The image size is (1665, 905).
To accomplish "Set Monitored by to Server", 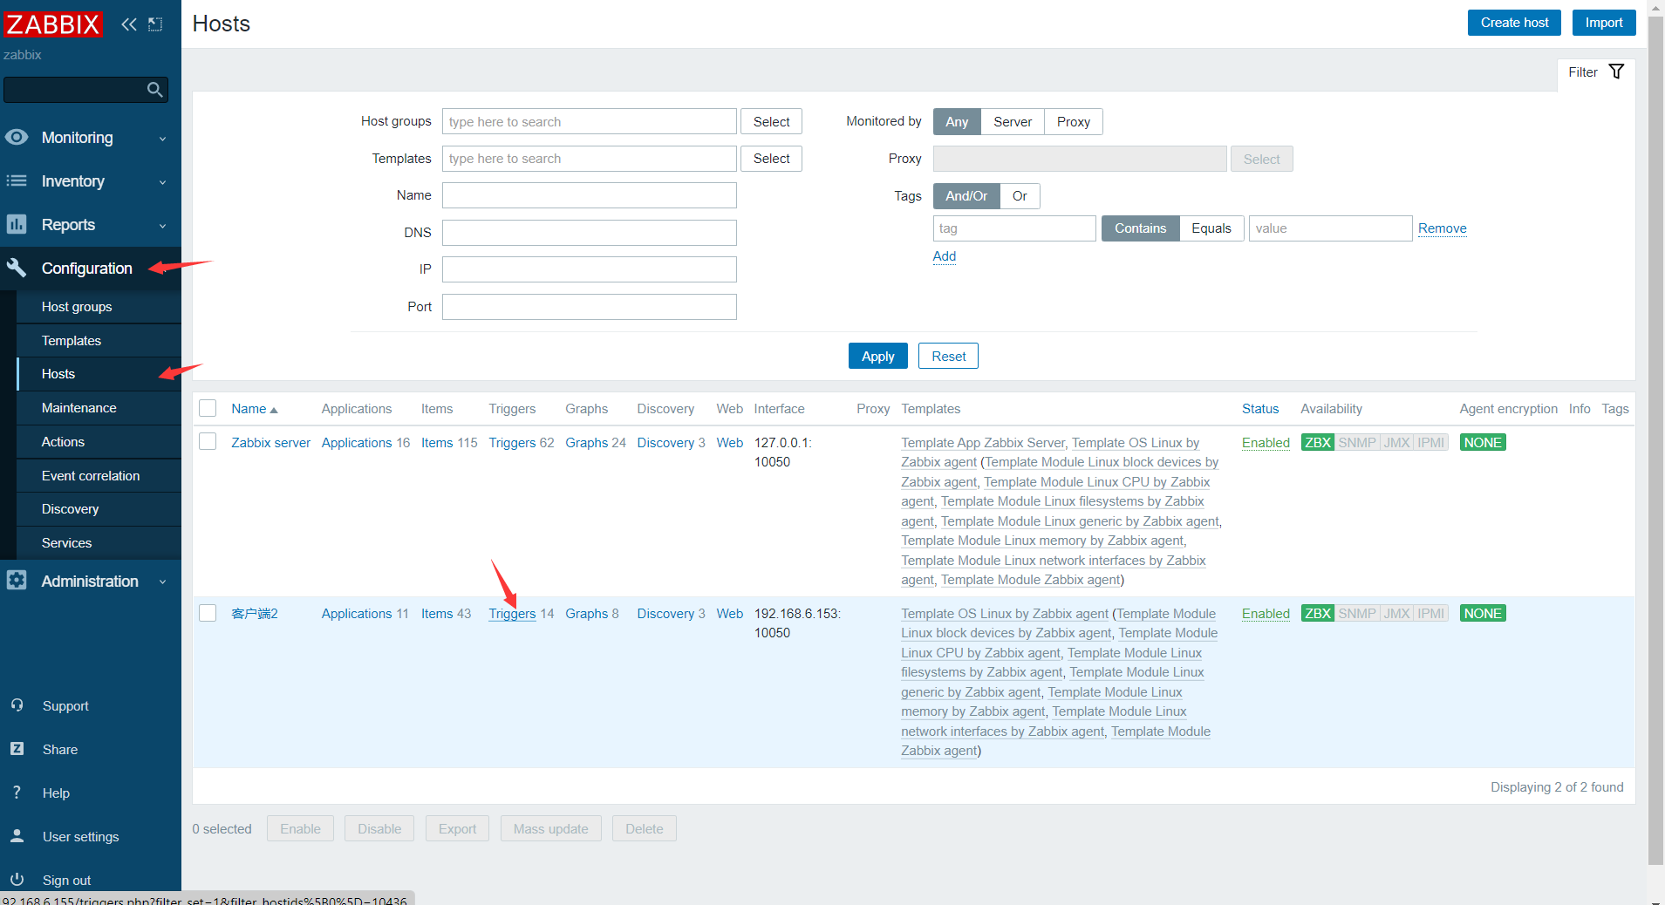I will pos(1013,122).
